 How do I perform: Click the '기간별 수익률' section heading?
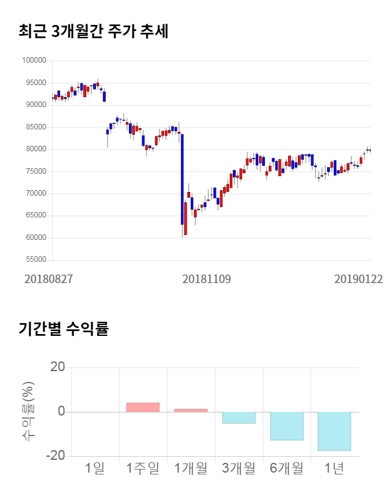[x=63, y=330]
